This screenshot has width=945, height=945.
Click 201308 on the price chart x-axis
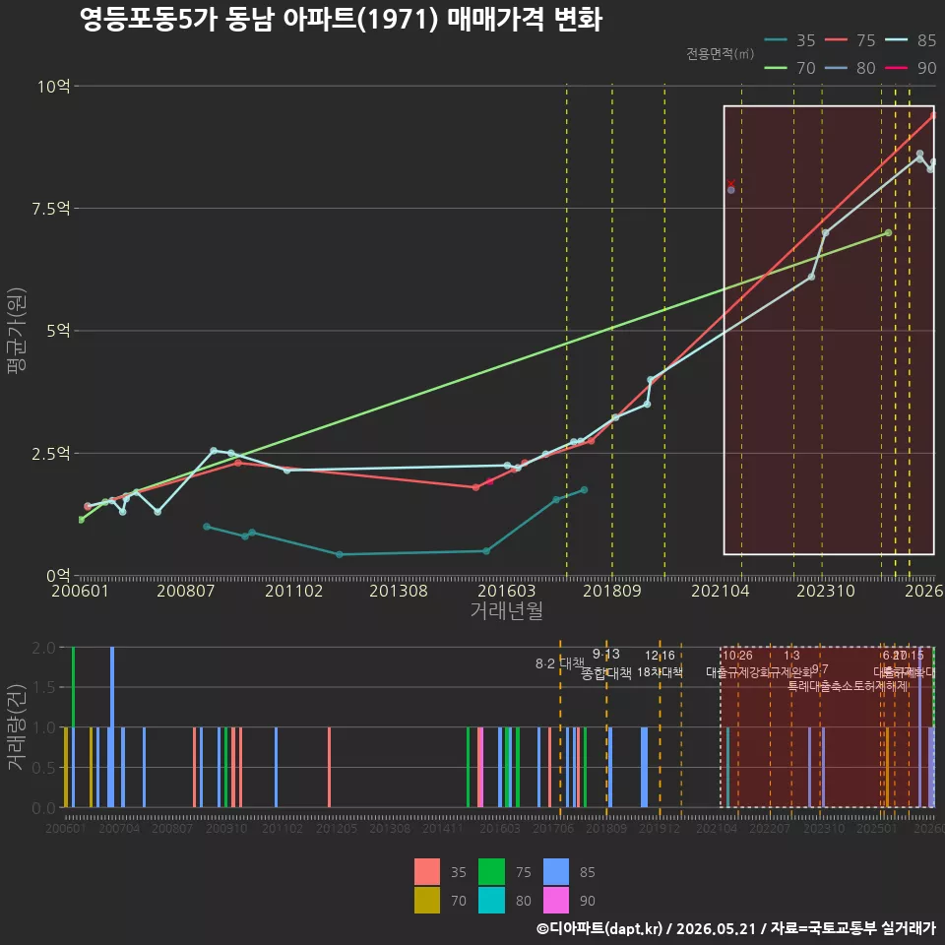pyautogui.click(x=399, y=591)
